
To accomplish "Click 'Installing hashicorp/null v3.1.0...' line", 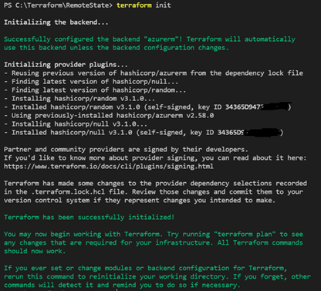I will pyautogui.click(x=76, y=124).
